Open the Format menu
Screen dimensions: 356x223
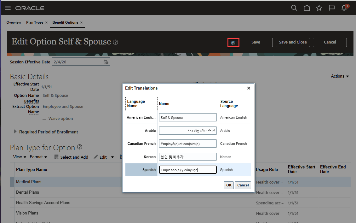click(38, 157)
